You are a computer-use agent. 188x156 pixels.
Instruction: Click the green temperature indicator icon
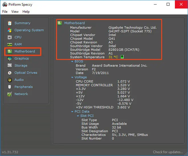[x=122, y=57]
